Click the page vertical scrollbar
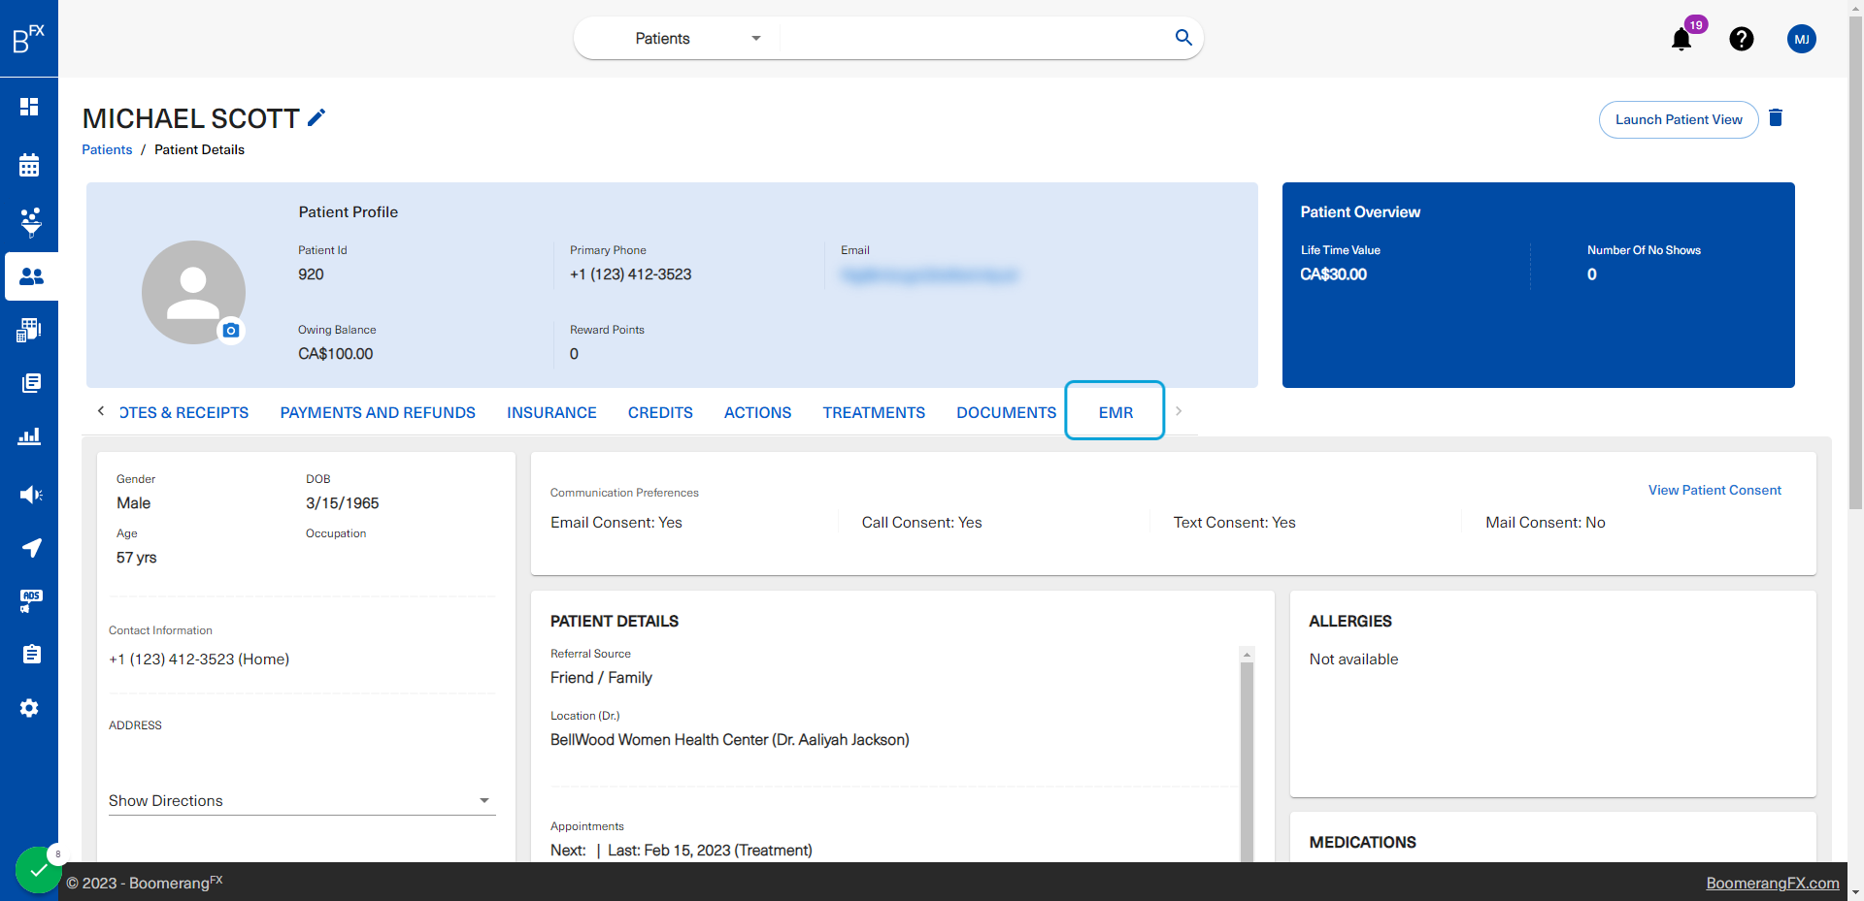Image resolution: width=1864 pixels, height=901 pixels. 1855,262
